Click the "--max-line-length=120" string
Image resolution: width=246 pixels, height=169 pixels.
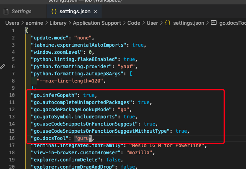(70, 81)
